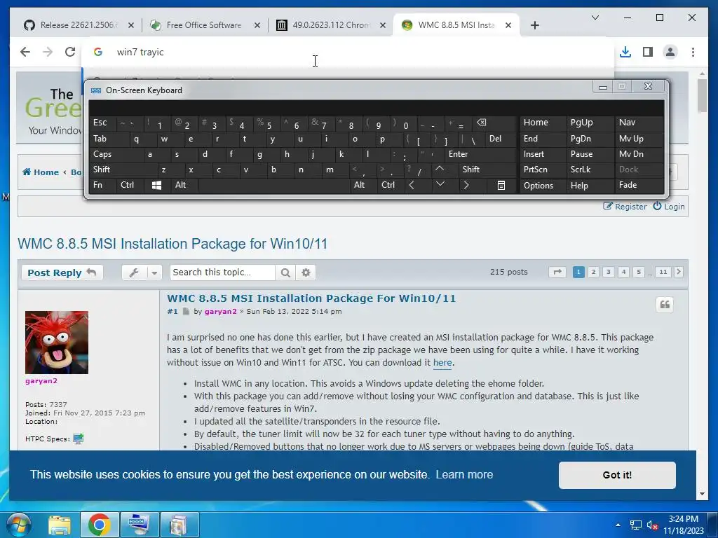
Task: Open advanced search gear icon
Action: 306,273
